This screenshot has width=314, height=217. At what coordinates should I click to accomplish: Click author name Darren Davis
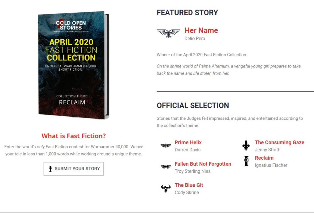tap(187, 150)
